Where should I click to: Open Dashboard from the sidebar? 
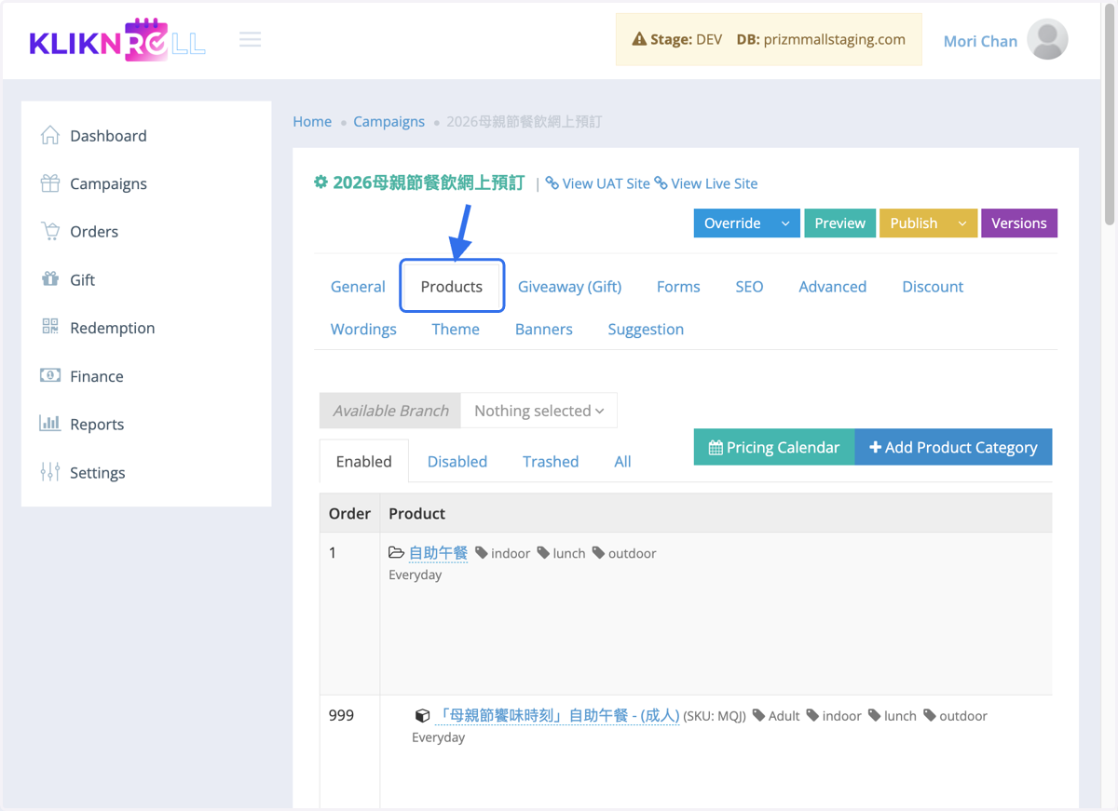point(108,135)
